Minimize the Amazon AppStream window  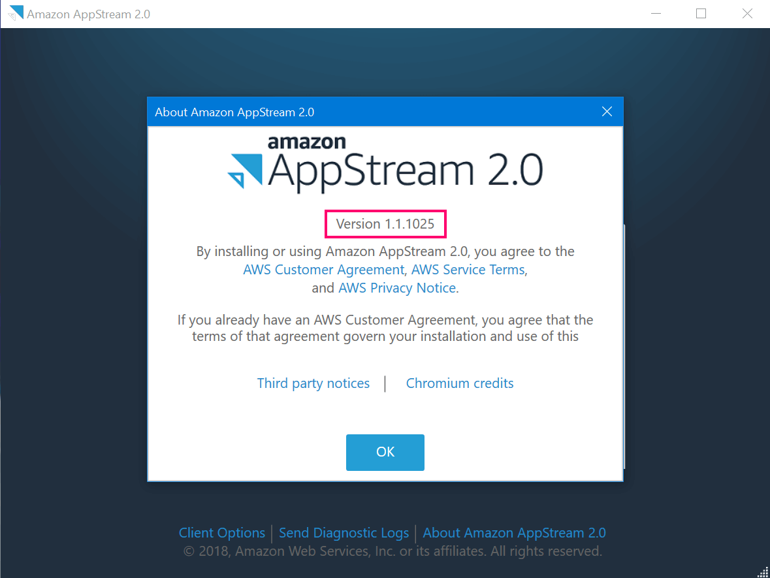coord(656,13)
